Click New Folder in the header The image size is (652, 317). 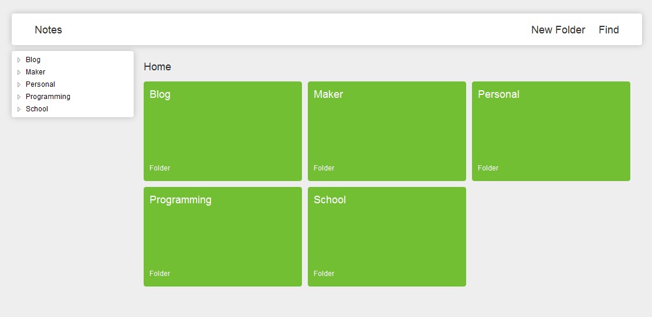coord(558,30)
